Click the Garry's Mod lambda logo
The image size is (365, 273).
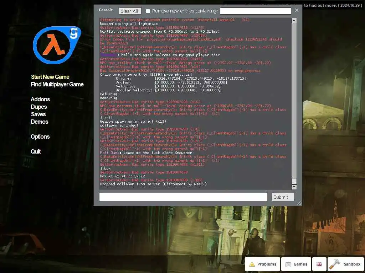tap(57, 45)
